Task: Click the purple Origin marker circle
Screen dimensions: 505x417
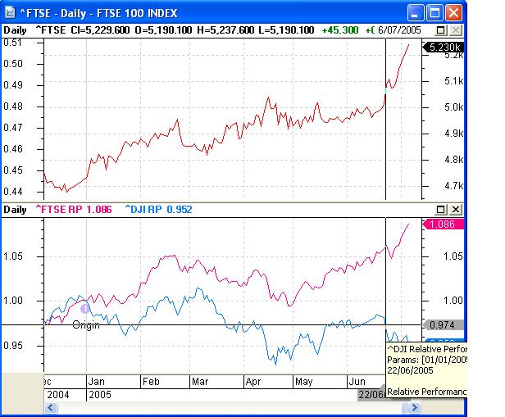Action: pos(84,307)
